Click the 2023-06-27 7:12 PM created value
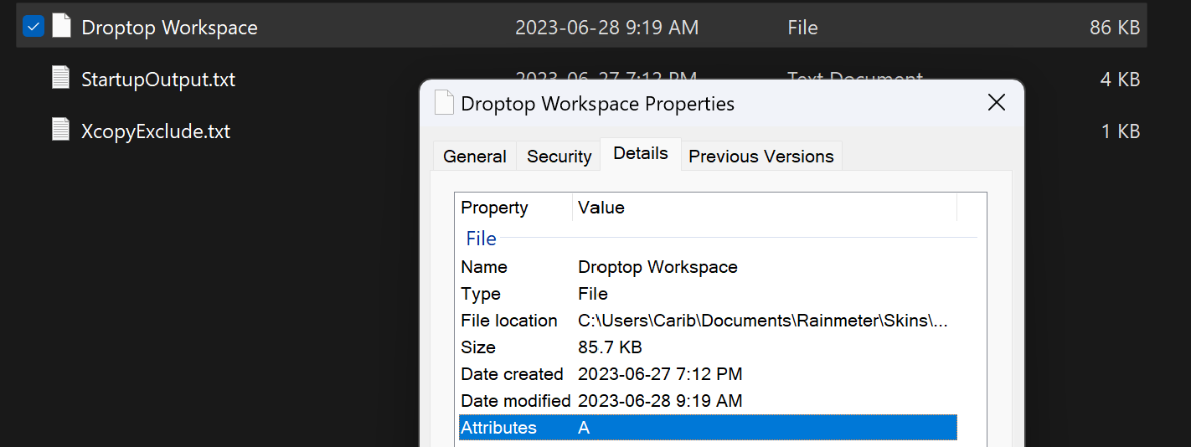 tap(660, 374)
